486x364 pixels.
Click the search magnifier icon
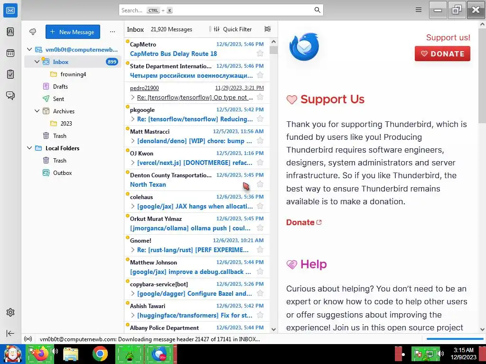pos(317,10)
